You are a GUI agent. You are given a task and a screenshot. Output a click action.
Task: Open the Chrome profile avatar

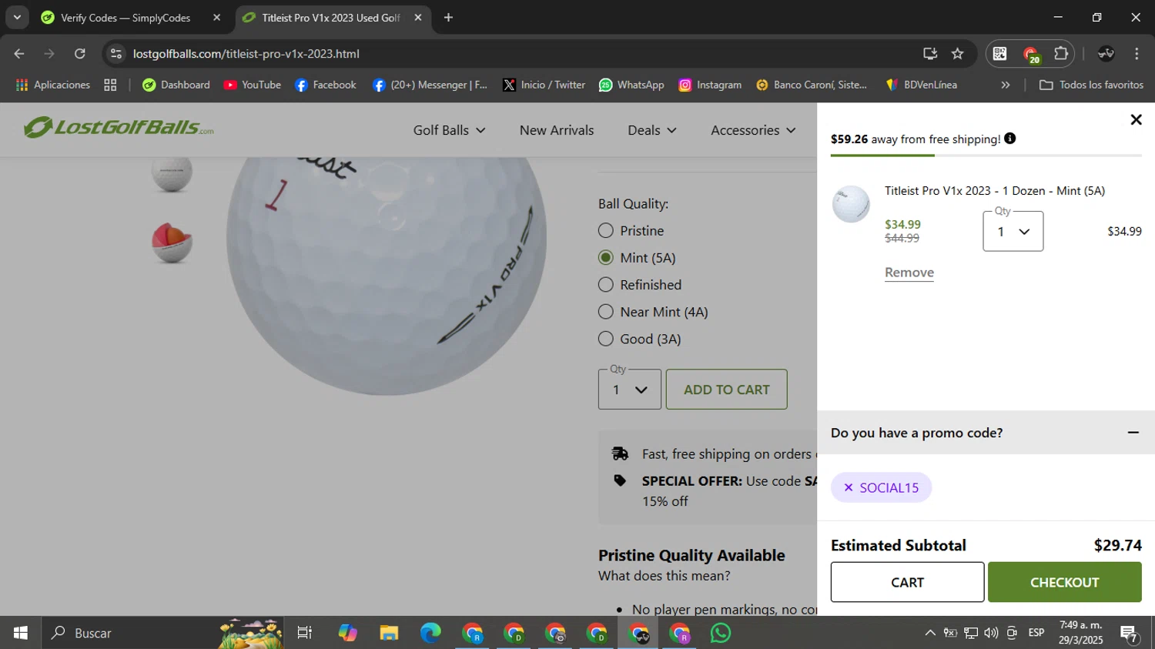[x=1106, y=53]
